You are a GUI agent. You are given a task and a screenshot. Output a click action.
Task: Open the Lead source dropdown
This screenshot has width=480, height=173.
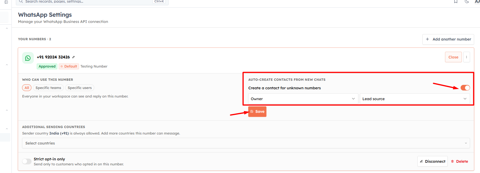(x=415, y=99)
